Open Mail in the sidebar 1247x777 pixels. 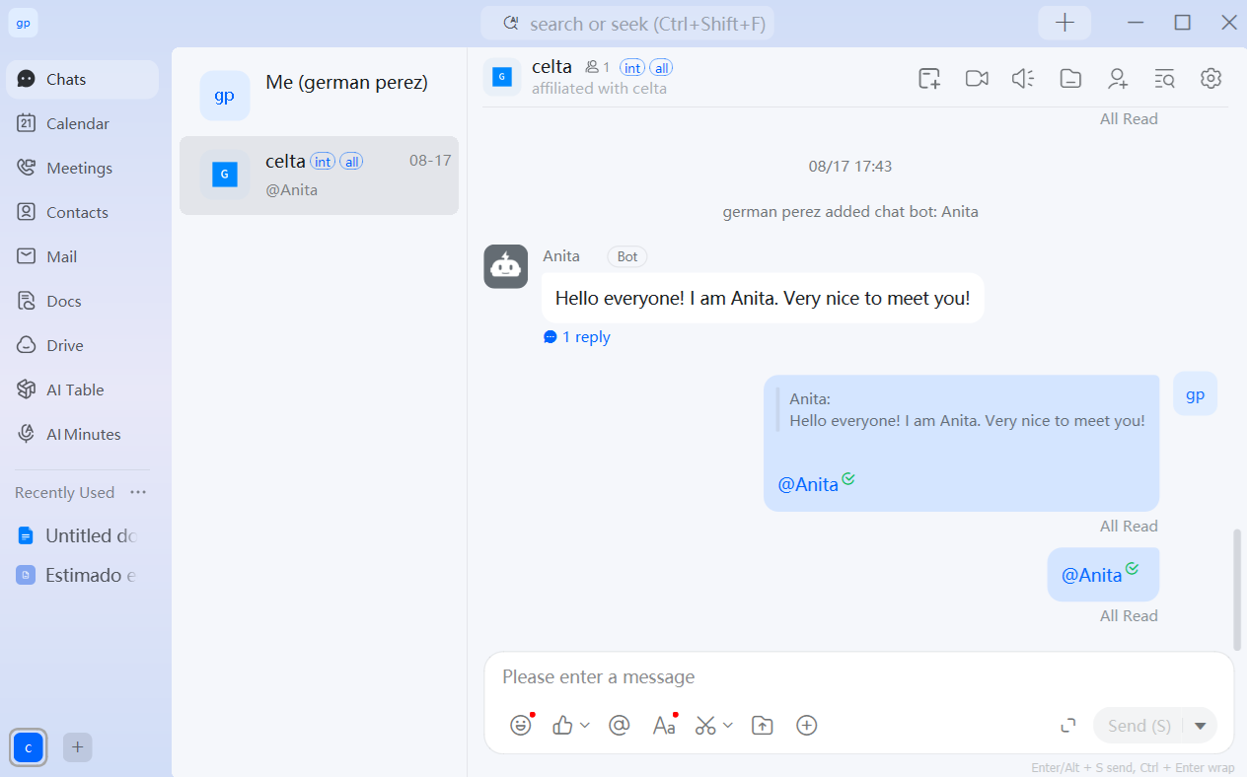coord(82,256)
